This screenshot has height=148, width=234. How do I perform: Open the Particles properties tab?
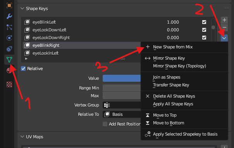(x=9, y=27)
